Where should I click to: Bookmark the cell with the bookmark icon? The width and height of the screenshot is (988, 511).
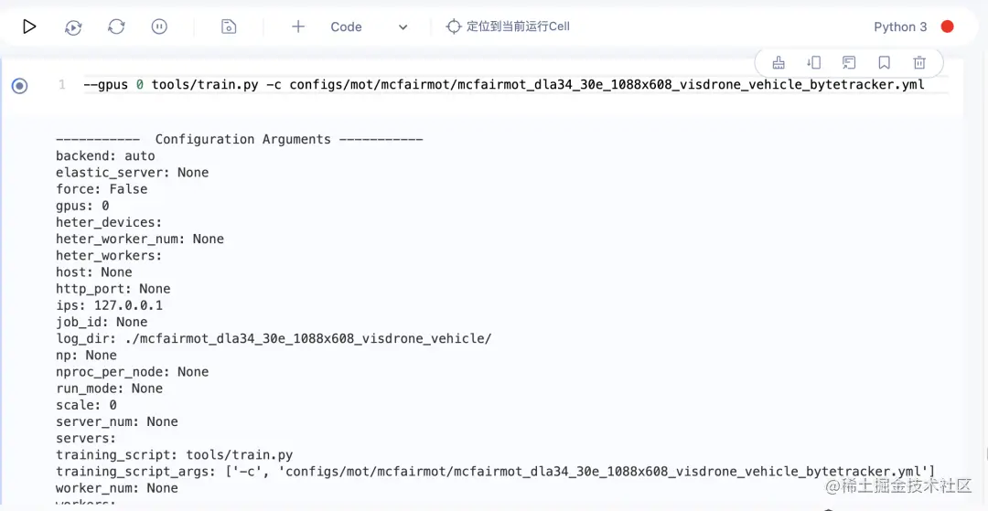[x=884, y=62]
